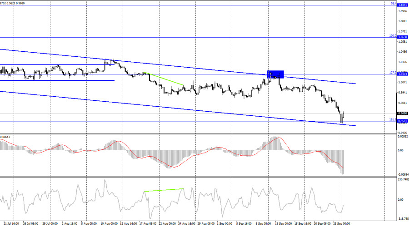The height and width of the screenshot is (227, 409).
Task: Click the 1.0173 blue price label
Action: click(x=403, y=74)
